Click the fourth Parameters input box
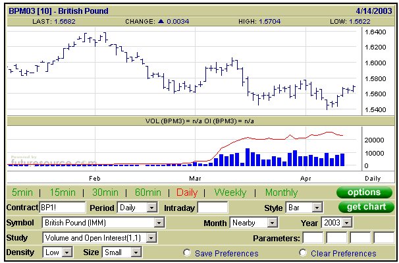This screenshot has height=263, width=399. (x=384, y=238)
